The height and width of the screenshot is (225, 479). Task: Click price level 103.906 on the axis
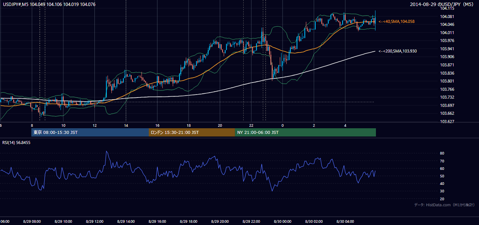pos(447,57)
